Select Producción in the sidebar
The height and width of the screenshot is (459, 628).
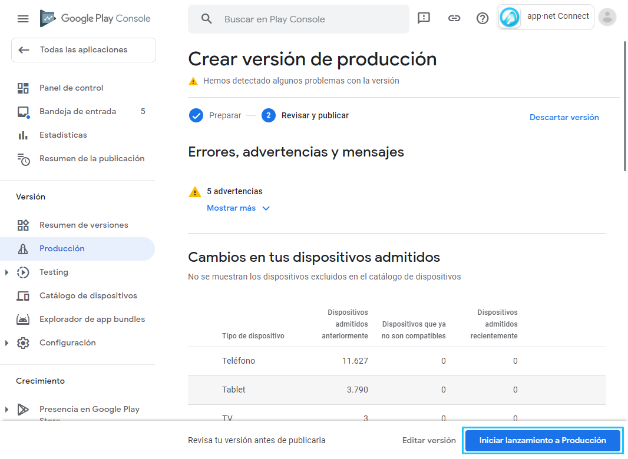[77, 249]
